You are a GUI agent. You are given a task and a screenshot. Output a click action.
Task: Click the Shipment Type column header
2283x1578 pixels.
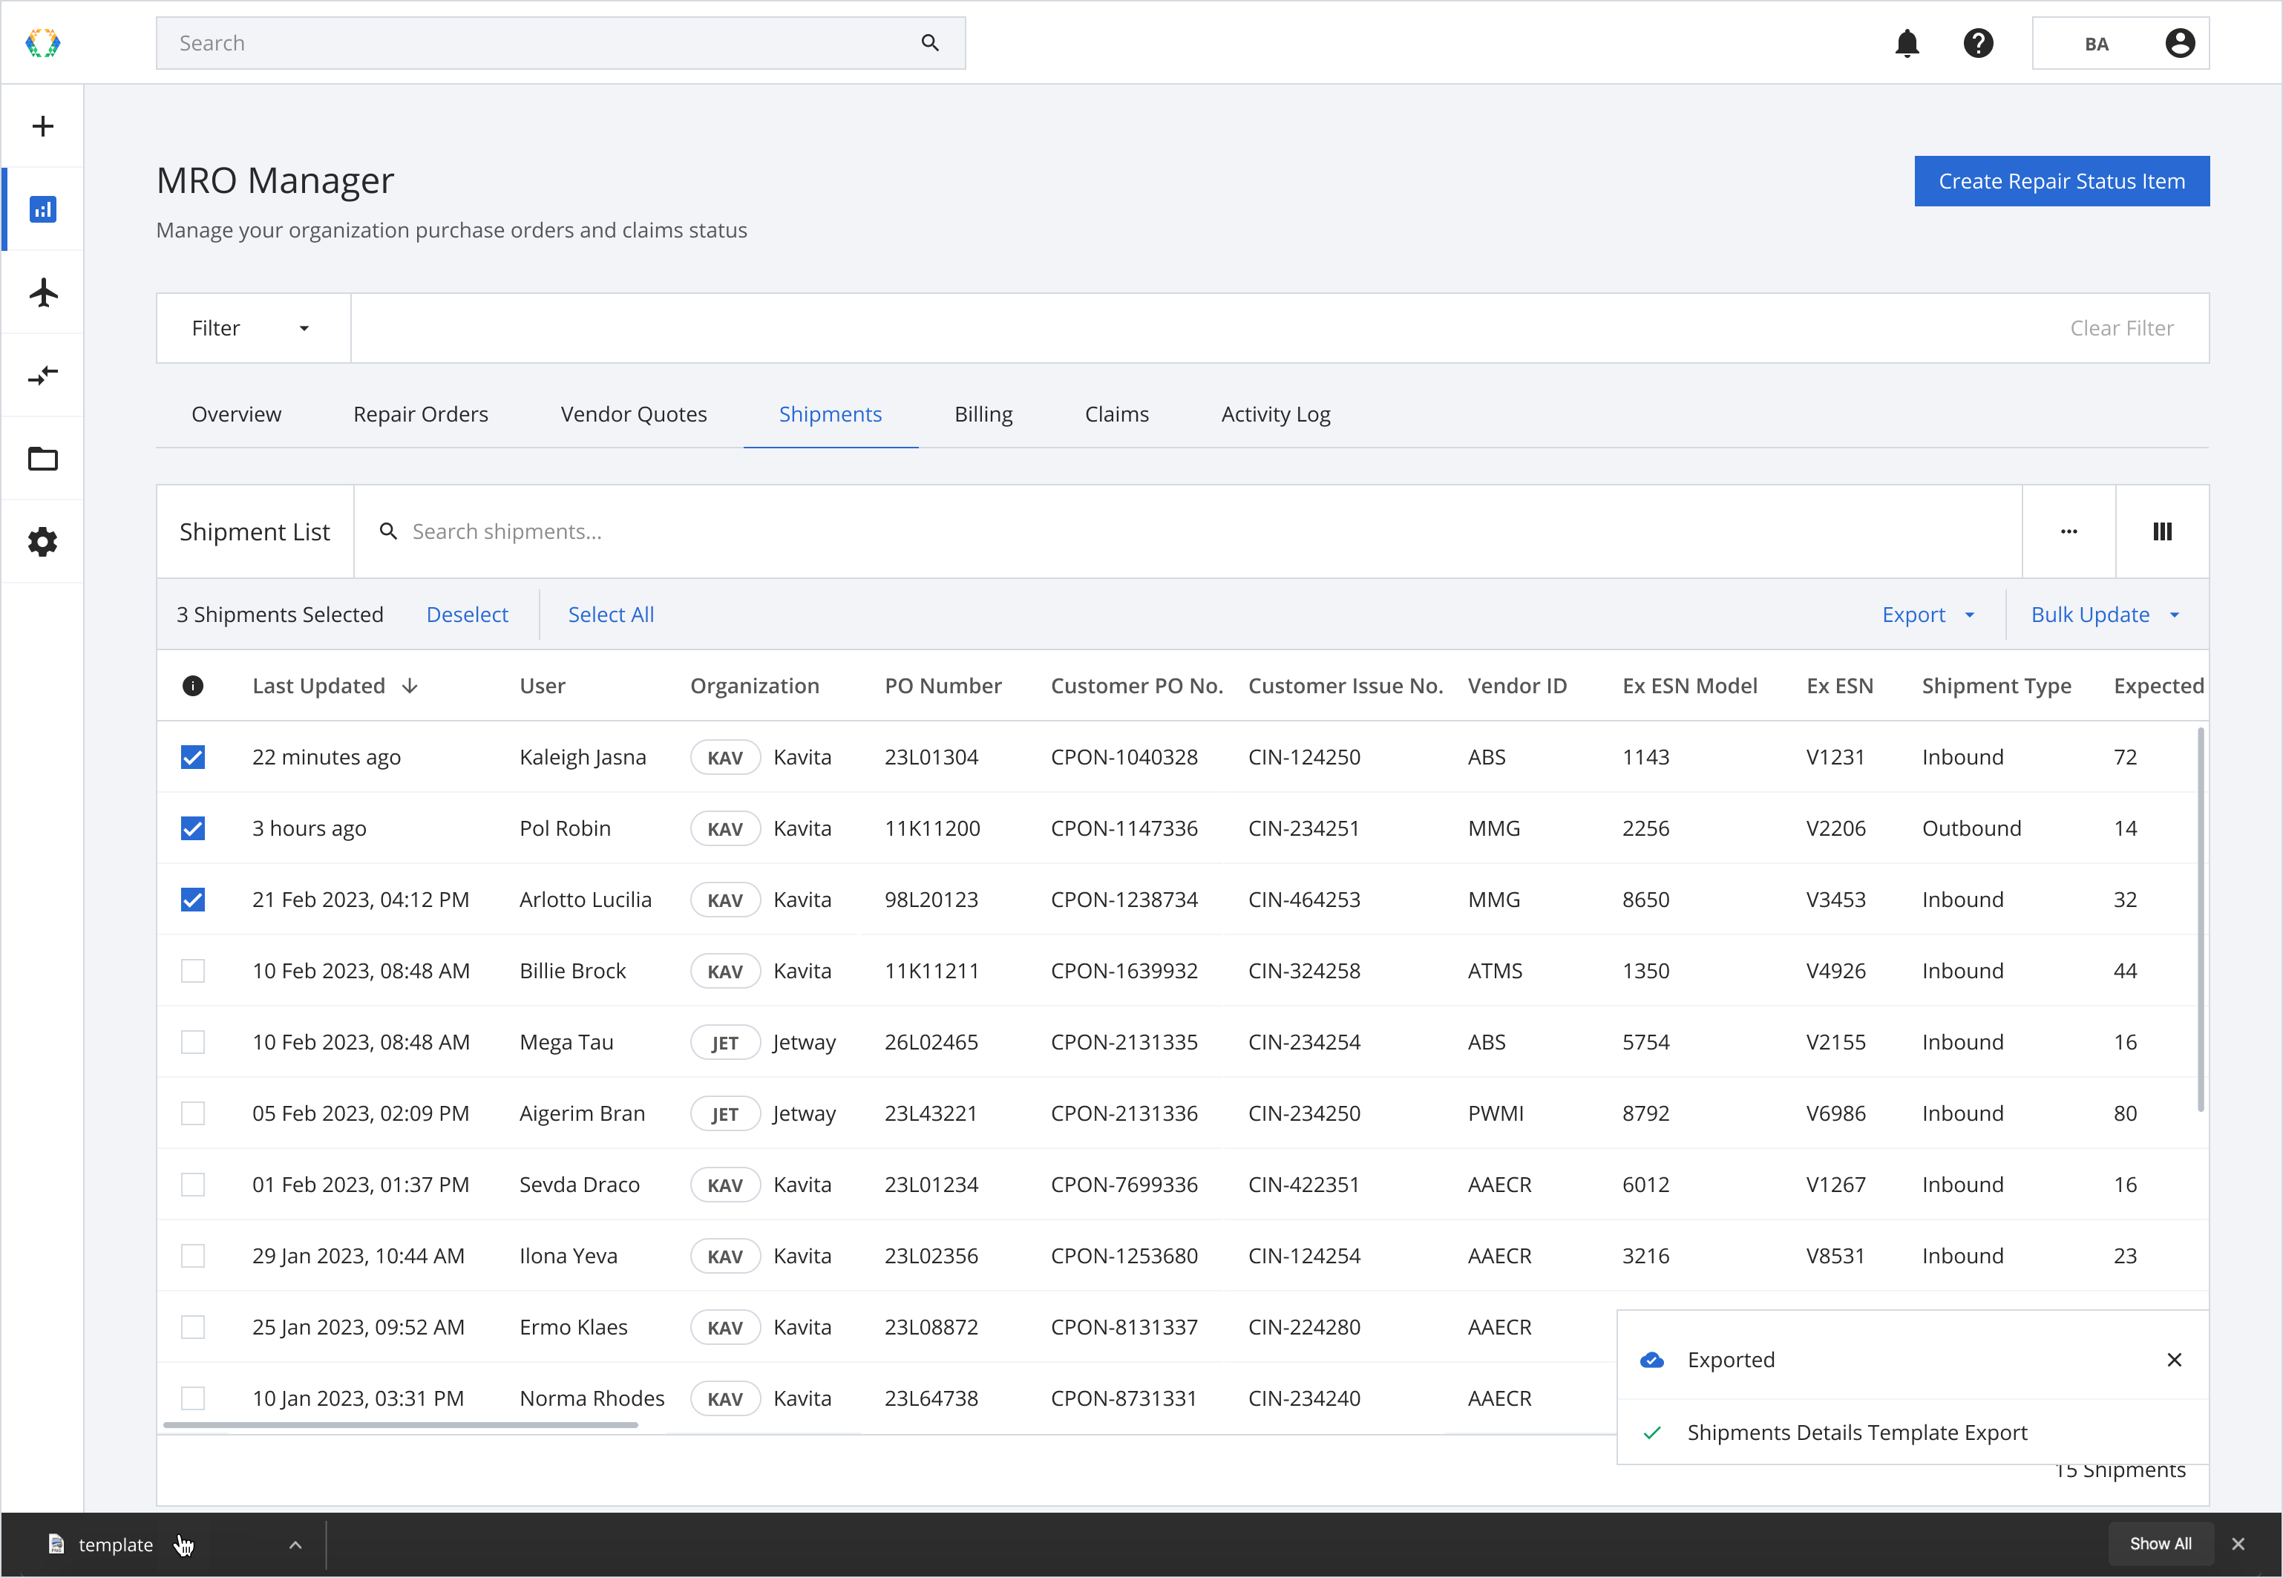pyautogui.click(x=1997, y=686)
